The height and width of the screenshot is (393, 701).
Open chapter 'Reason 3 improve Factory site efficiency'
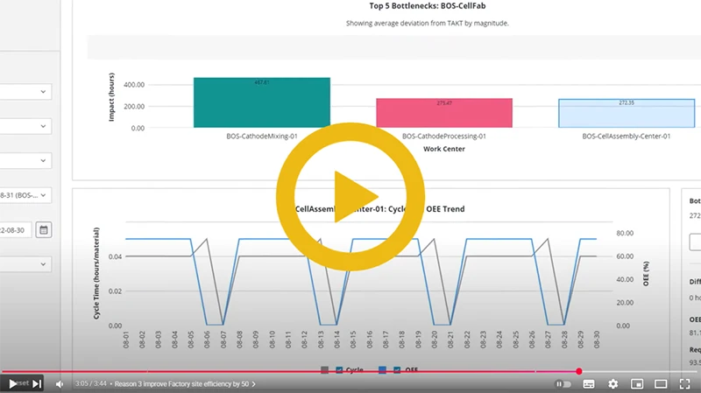tap(185, 384)
